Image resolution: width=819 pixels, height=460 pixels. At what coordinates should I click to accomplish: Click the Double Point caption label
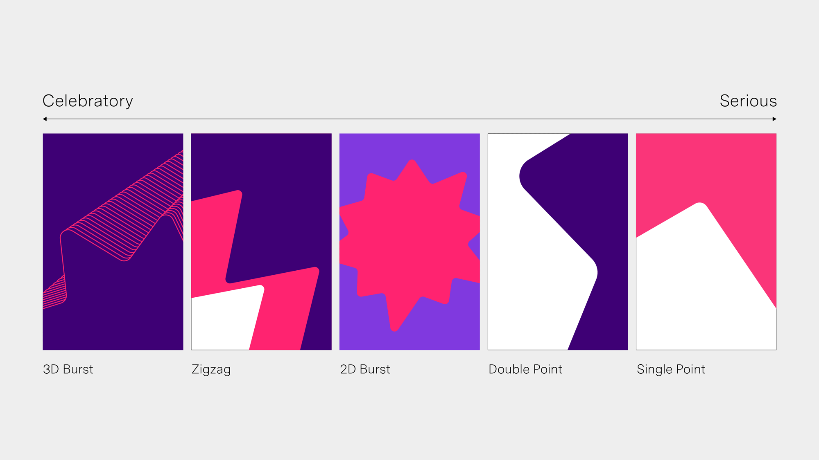point(525,369)
